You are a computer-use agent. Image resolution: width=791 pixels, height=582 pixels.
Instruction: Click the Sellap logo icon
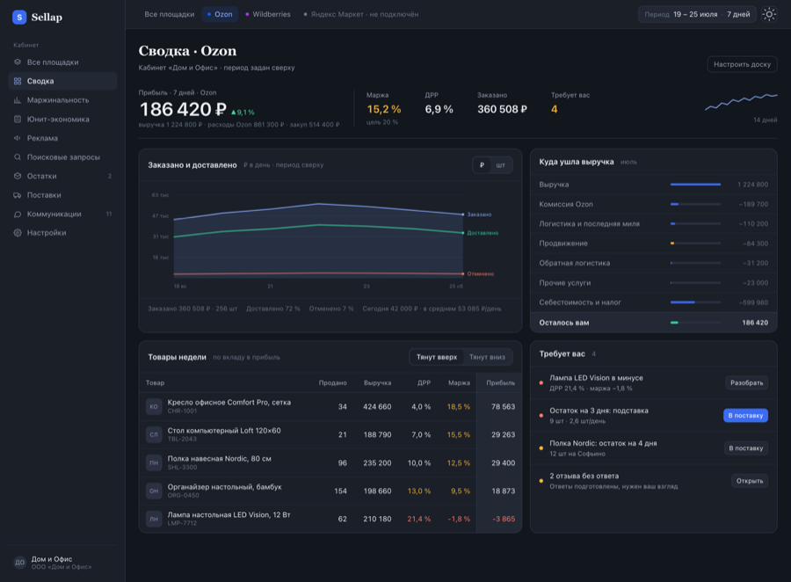(19, 18)
